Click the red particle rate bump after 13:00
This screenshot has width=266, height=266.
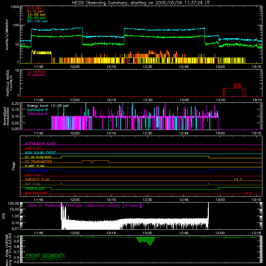coord(234,90)
